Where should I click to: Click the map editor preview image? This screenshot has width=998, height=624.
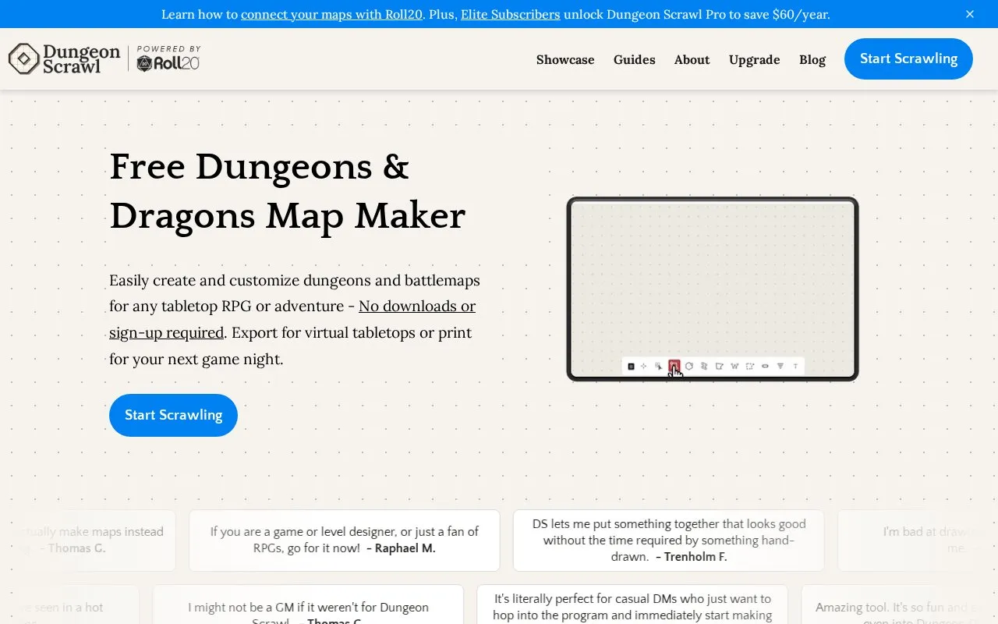click(x=713, y=289)
